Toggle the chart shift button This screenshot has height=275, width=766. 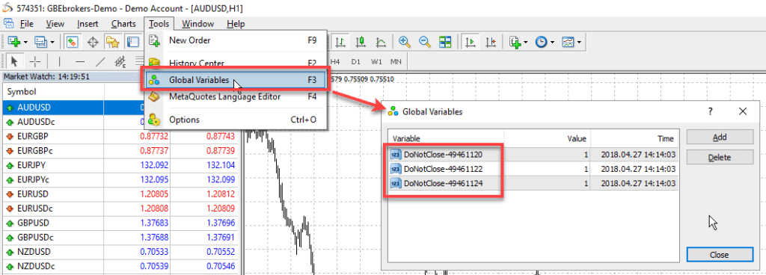tap(491, 42)
